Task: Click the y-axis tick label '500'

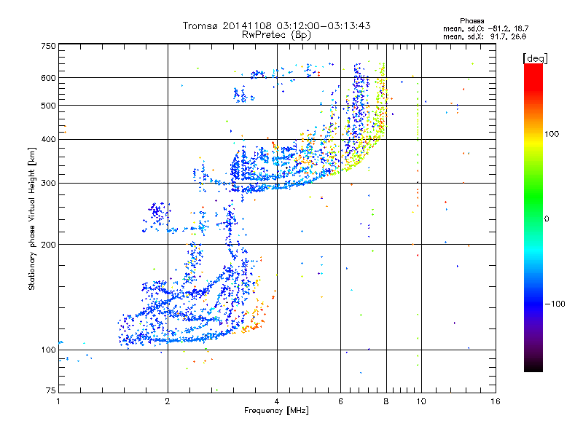Action: pyautogui.click(x=48, y=106)
